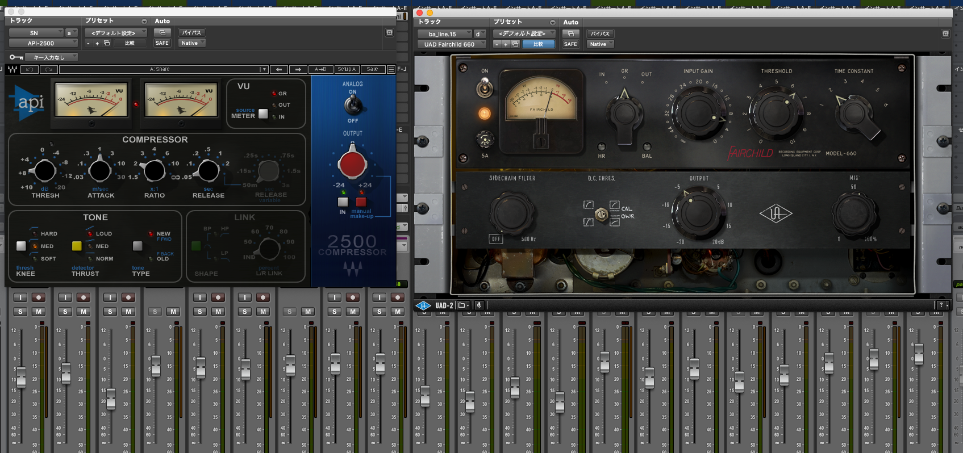Click the red OUTPUT knob on API-2500

click(x=352, y=164)
